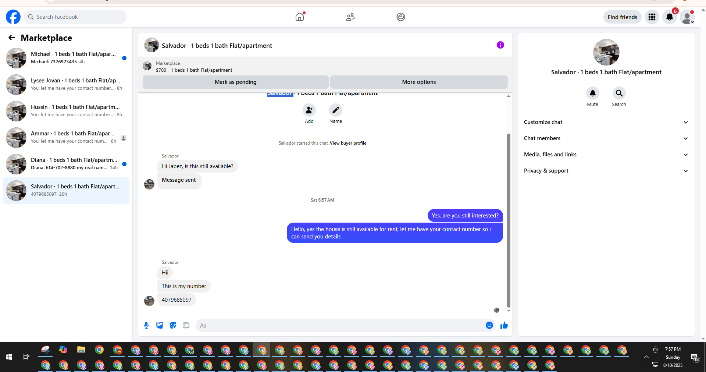Open Ammar conversation
This screenshot has height=372, width=706.
[x=66, y=138]
